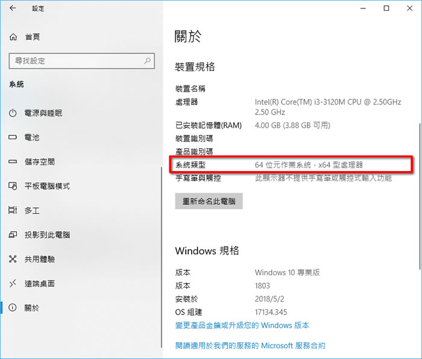Minimize the 設定 window
Viewport: 422px width, 359px height.
click(363, 8)
